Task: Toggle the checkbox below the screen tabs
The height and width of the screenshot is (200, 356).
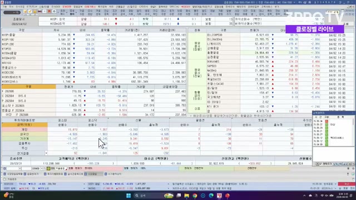Action: [4, 179]
